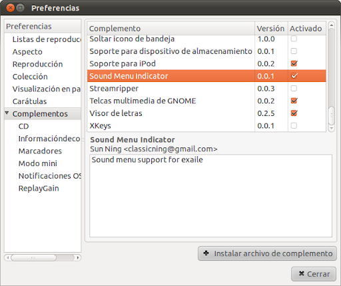Select the Streamripper plugin row
Screen dimensions: 341x286
click(206, 89)
